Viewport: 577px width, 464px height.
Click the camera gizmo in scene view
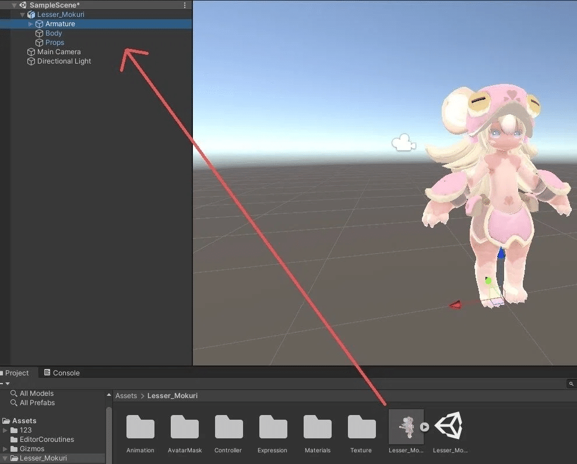pos(404,142)
